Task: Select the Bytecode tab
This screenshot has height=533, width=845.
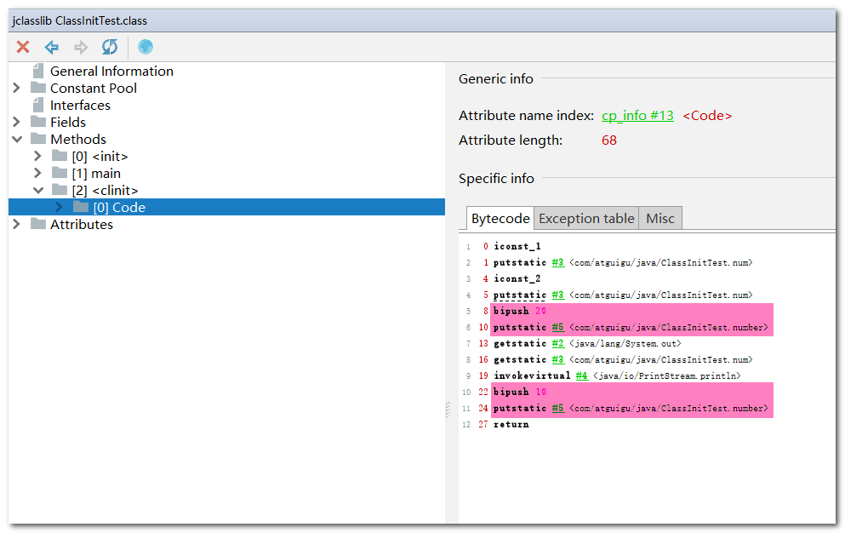Action: pos(500,219)
